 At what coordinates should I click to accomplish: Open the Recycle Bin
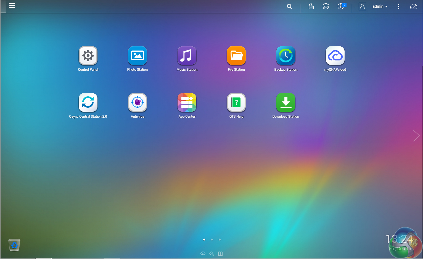click(14, 245)
